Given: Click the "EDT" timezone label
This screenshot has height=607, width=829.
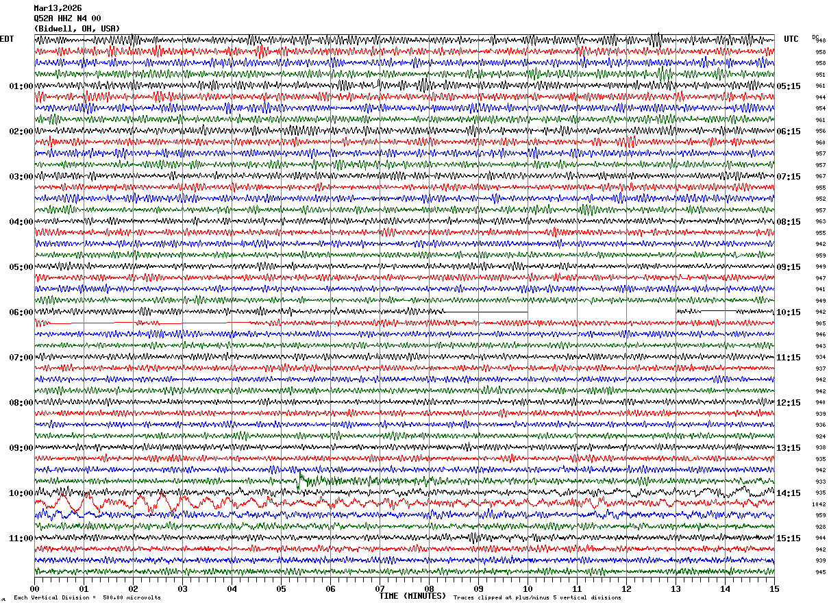Looking at the screenshot, I should pos(7,39).
